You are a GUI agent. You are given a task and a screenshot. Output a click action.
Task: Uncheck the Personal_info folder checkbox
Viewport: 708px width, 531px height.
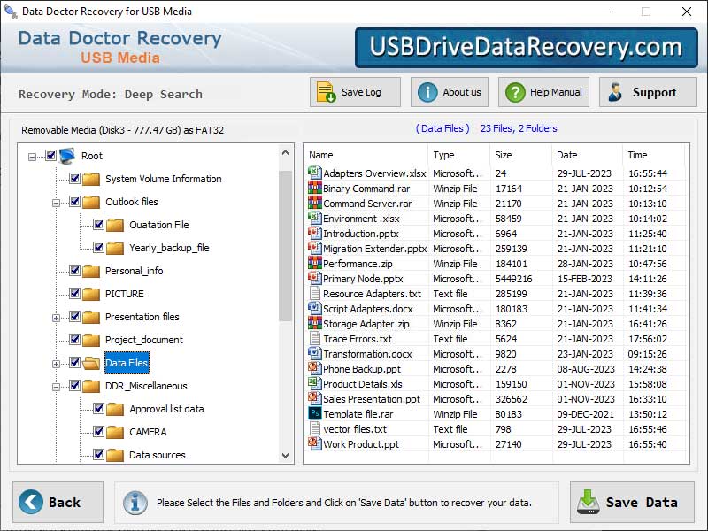coord(74,271)
